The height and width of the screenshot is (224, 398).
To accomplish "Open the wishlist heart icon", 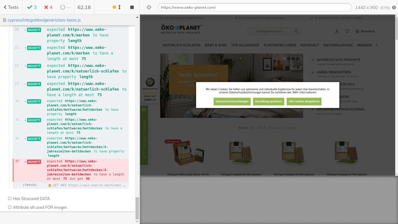I will point(347,31).
